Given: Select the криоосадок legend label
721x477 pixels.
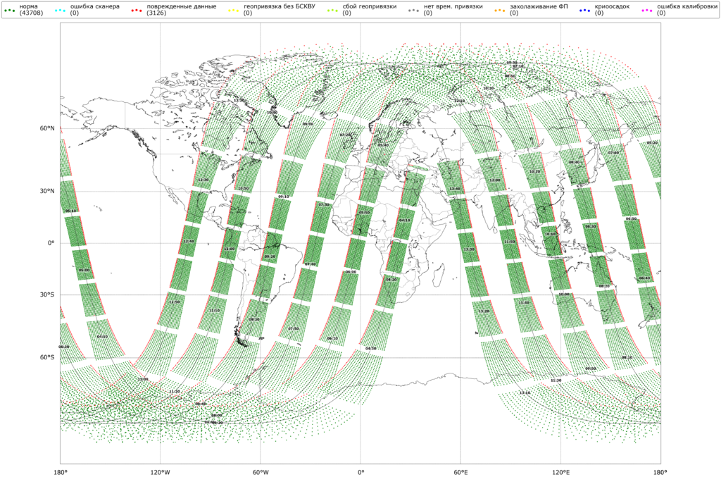Looking at the screenshot, I should pyautogui.click(x=612, y=6).
